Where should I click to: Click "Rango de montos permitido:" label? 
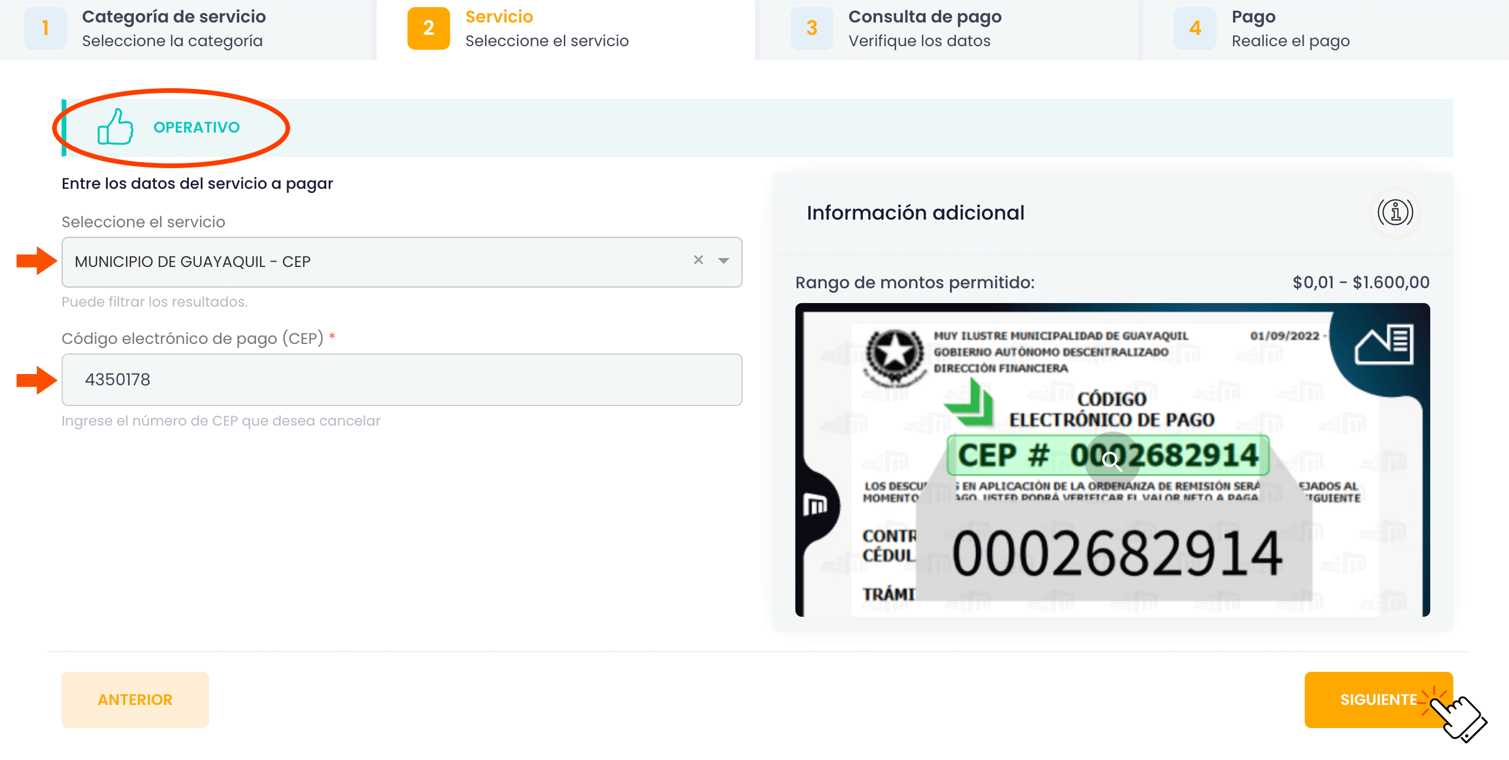(915, 282)
